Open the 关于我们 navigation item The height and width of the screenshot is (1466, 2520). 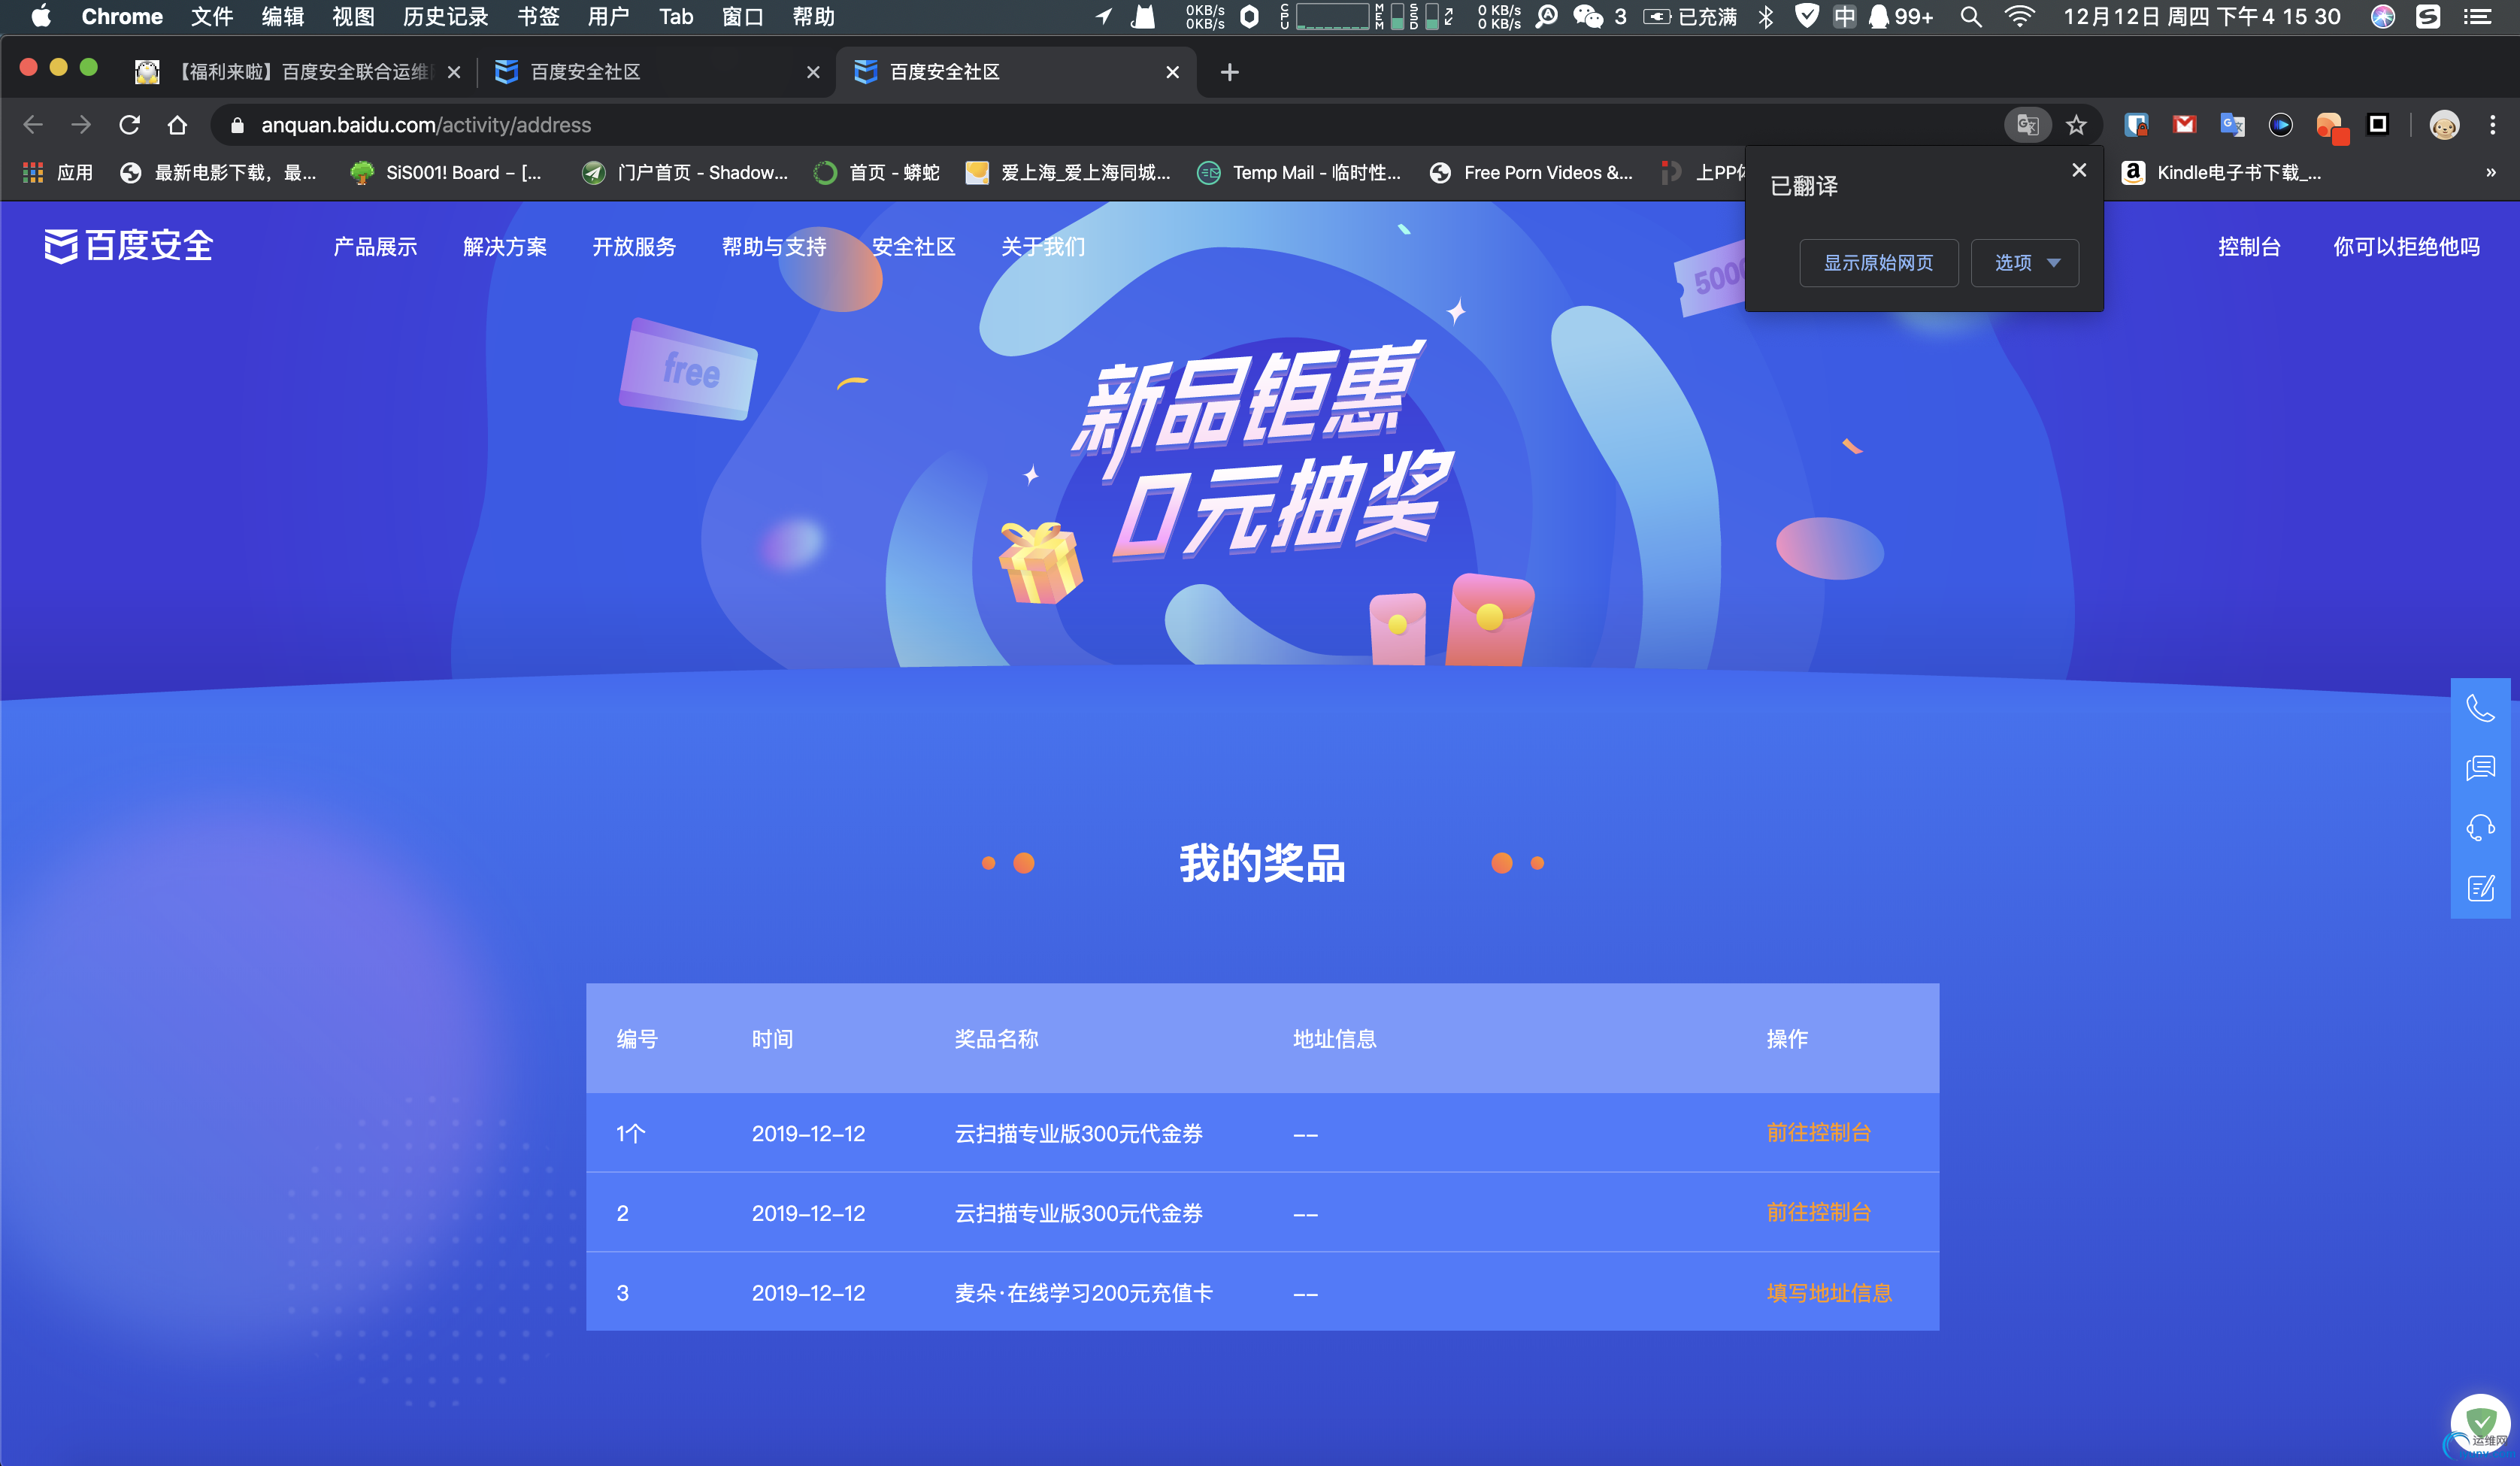(1043, 247)
